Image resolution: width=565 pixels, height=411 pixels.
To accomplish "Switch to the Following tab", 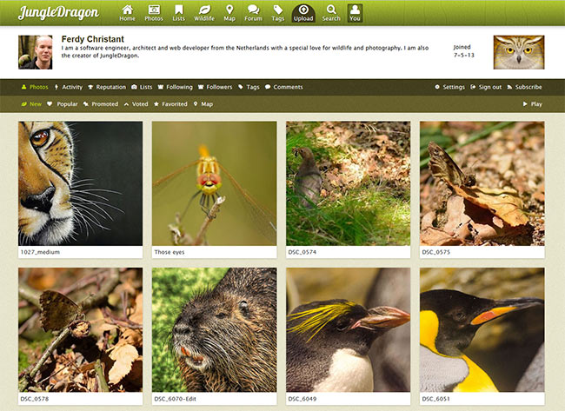I will click(175, 87).
